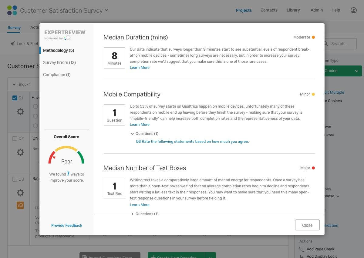
Task: Click the 1 Question value box
Action: (x=114, y=115)
